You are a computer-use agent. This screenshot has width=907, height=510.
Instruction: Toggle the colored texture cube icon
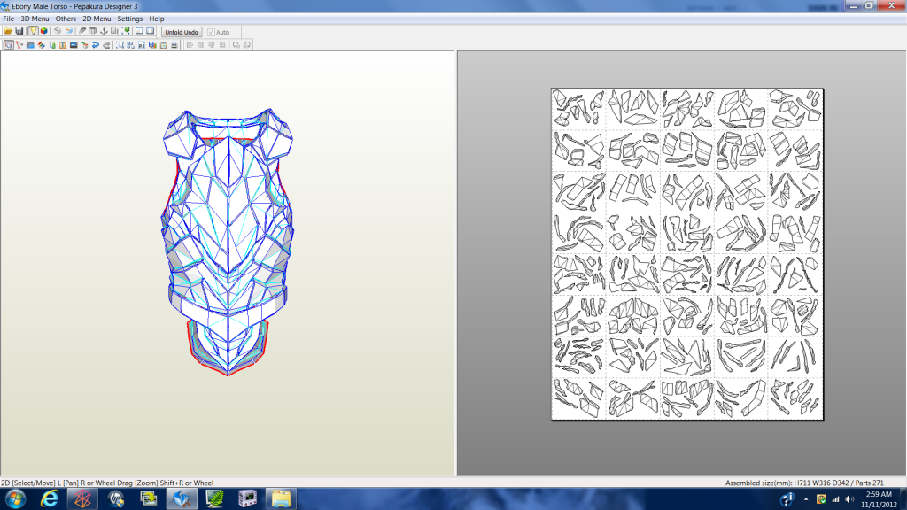[x=44, y=31]
